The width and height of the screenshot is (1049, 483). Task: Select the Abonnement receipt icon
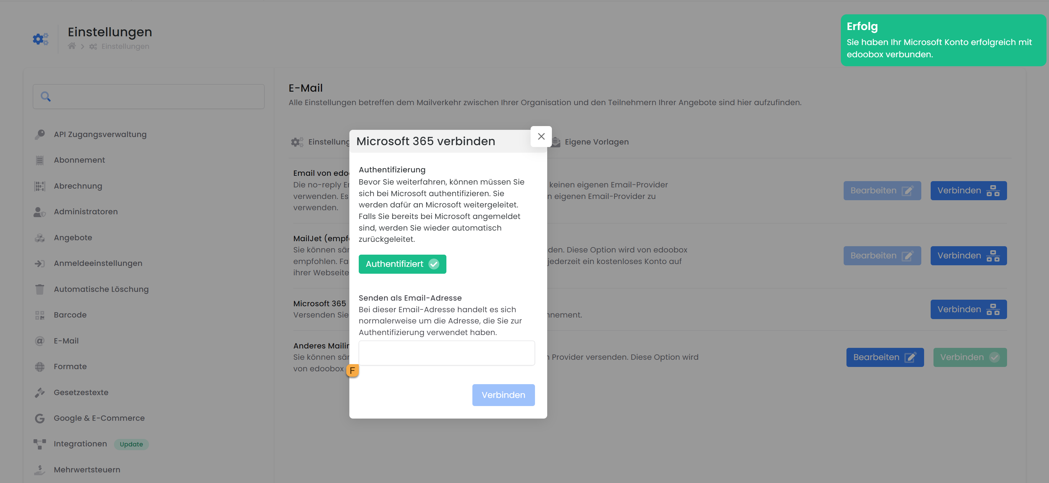pyautogui.click(x=40, y=160)
